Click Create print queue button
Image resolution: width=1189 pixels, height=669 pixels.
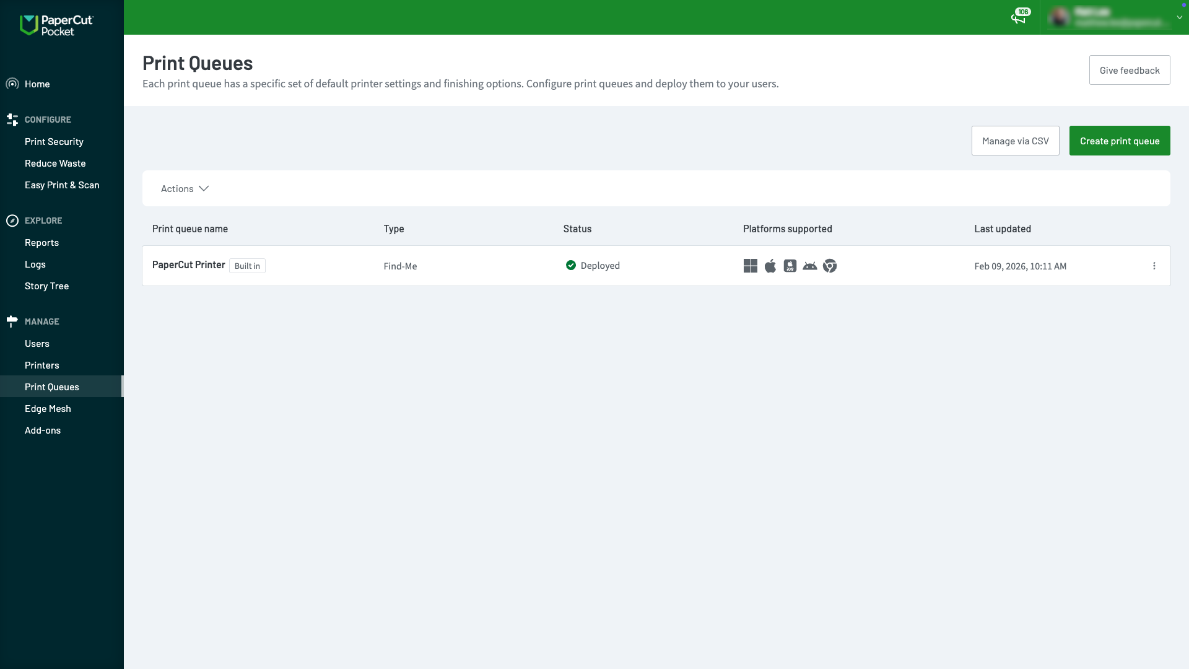[1119, 141]
